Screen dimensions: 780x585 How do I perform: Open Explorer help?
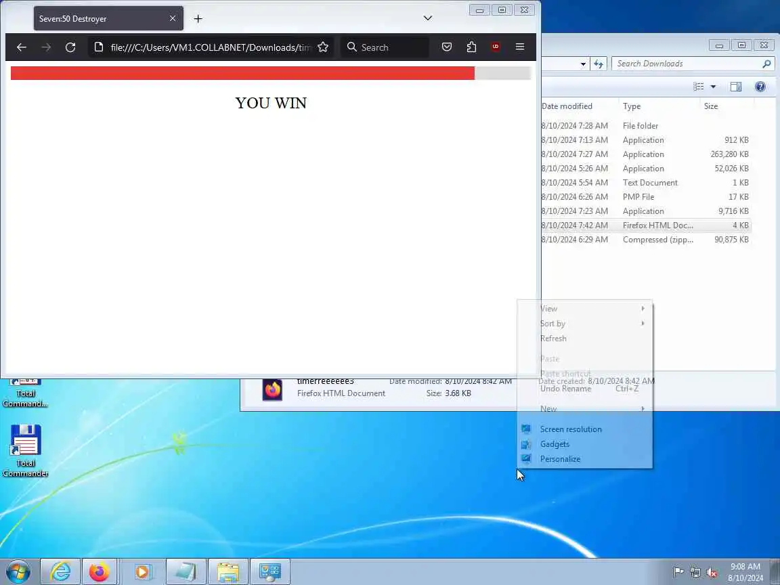click(760, 87)
